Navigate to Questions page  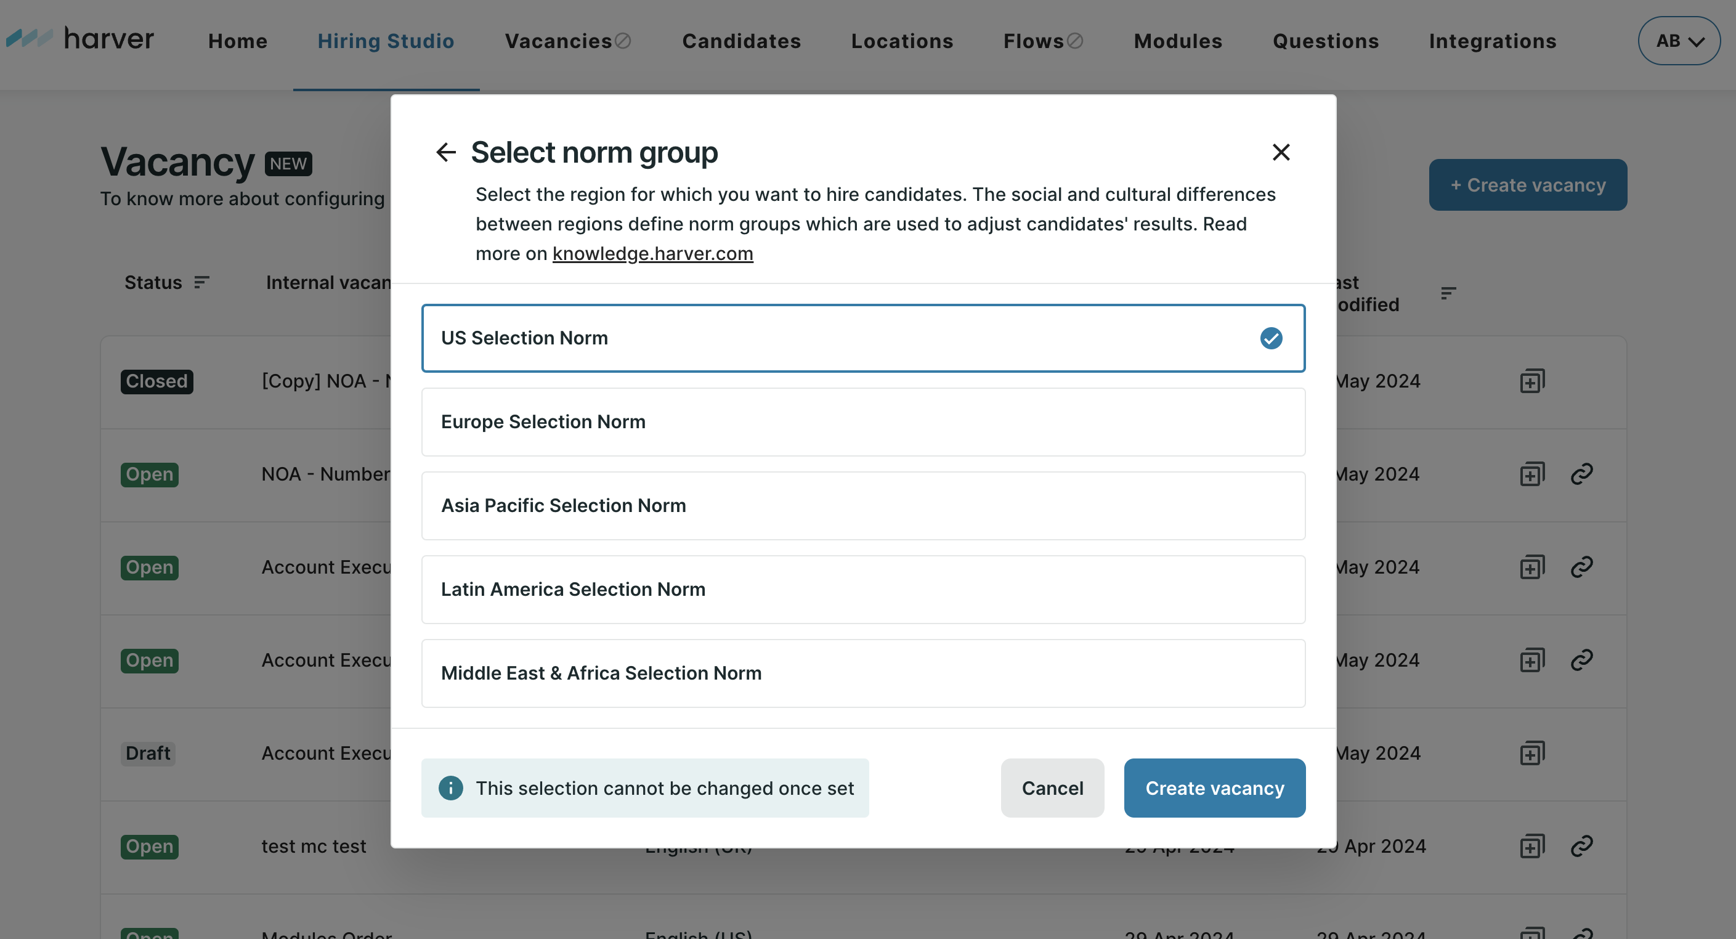pyautogui.click(x=1325, y=41)
